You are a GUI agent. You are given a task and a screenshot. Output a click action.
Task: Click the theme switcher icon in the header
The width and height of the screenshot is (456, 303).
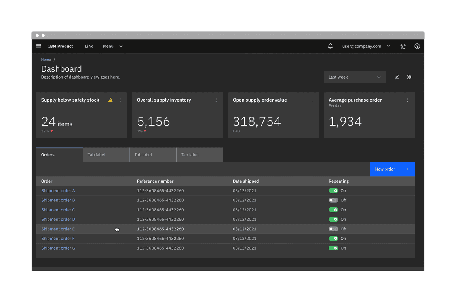coord(403,46)
